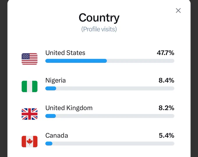The image size is (198, 157).
Task: Click the 47.7% percentage value
Action: point(165,53)
